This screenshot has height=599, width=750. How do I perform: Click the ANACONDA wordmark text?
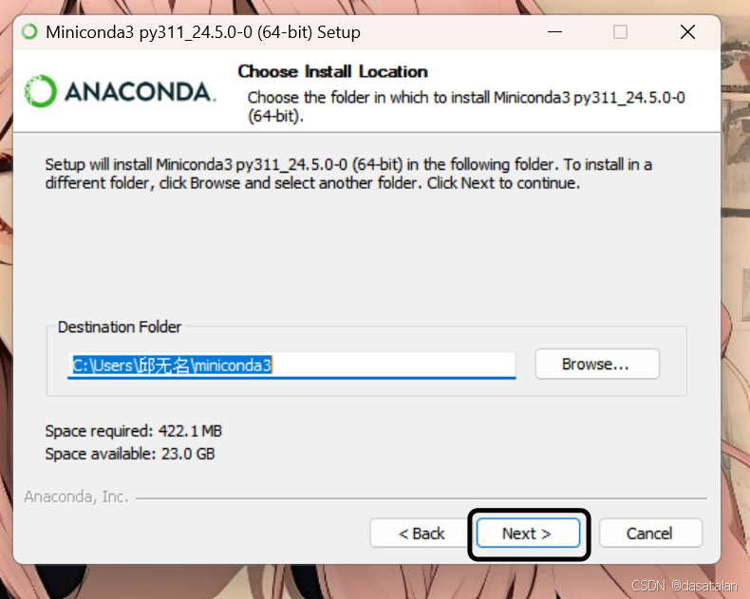[140, 92]
